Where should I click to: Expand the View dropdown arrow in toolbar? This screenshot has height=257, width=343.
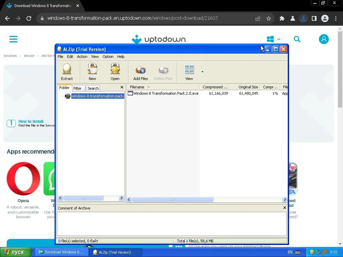click(202, 72)
